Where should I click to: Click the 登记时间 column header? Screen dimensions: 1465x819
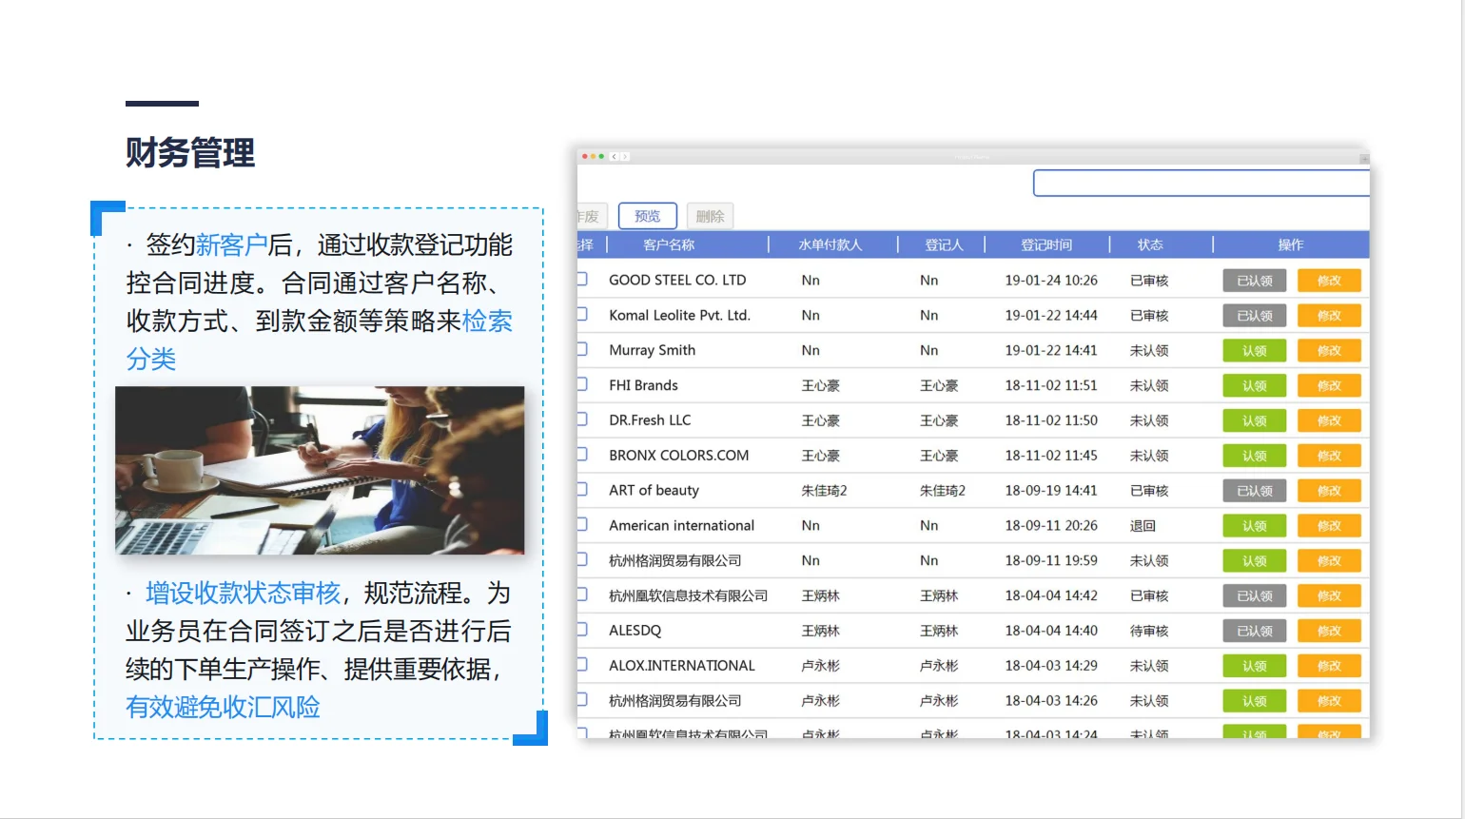pos(1047,244)
